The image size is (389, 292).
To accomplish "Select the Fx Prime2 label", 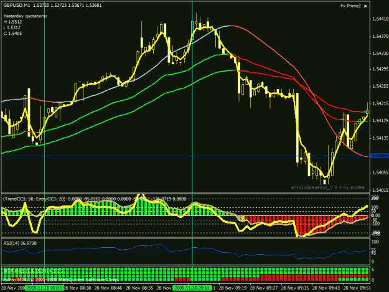I will coord(350,6).
